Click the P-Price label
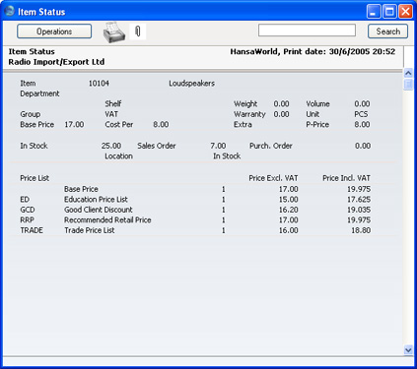The image size is (417, 369). click(317, 125)
